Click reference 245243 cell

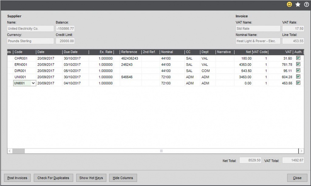[131, 65]
